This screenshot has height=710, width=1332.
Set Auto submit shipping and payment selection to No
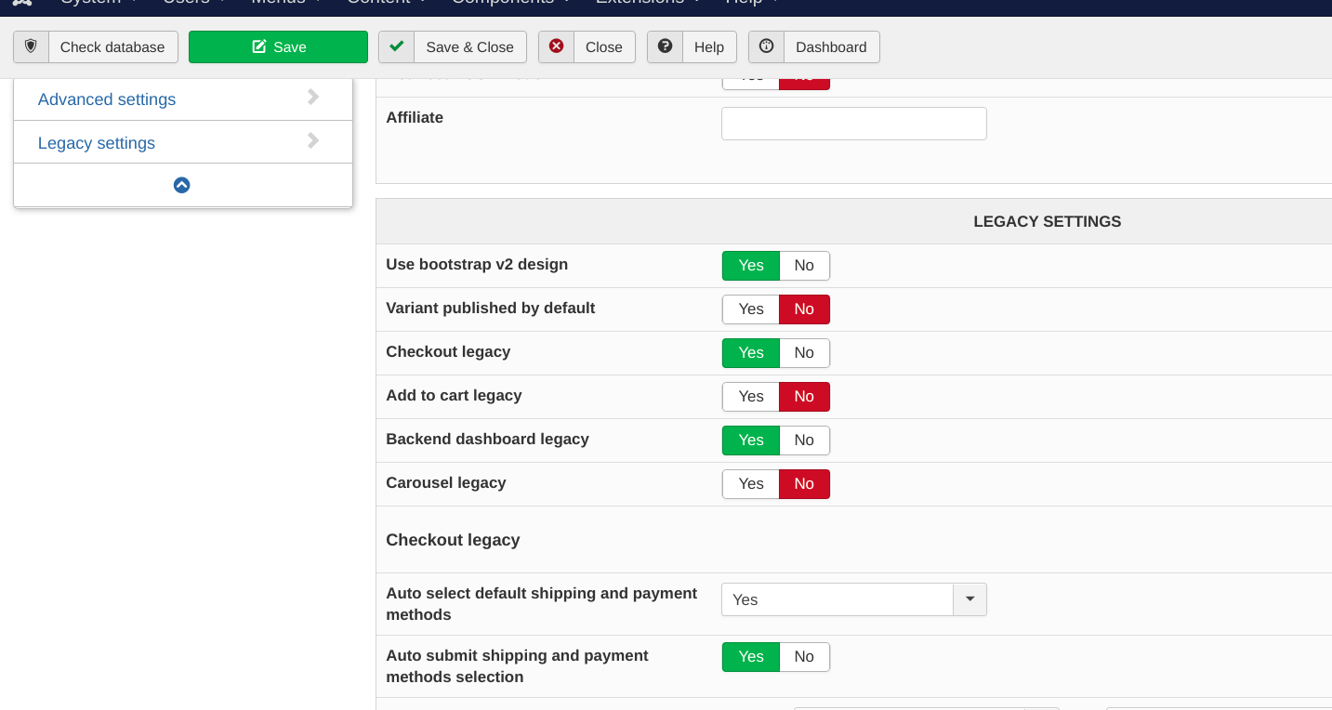tap(804, 657)
